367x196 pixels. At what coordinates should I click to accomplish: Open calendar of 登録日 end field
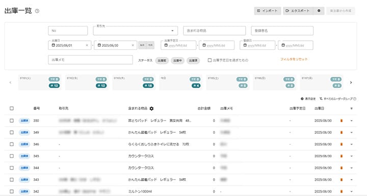283,45
